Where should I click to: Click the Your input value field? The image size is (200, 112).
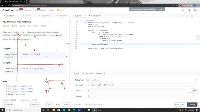142,85
